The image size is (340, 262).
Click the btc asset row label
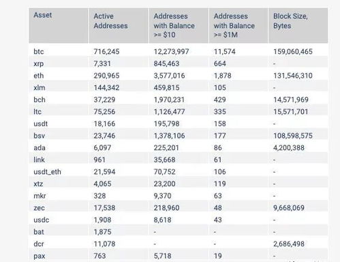(39, 52)
